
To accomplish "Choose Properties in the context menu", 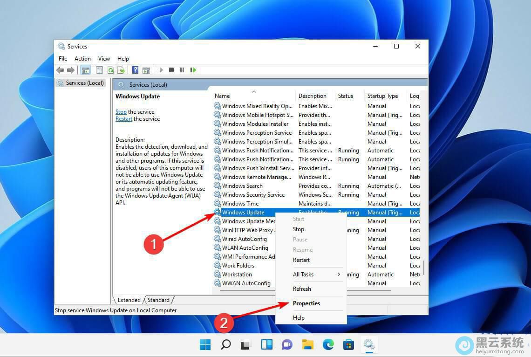I will (x=306, y=303).
